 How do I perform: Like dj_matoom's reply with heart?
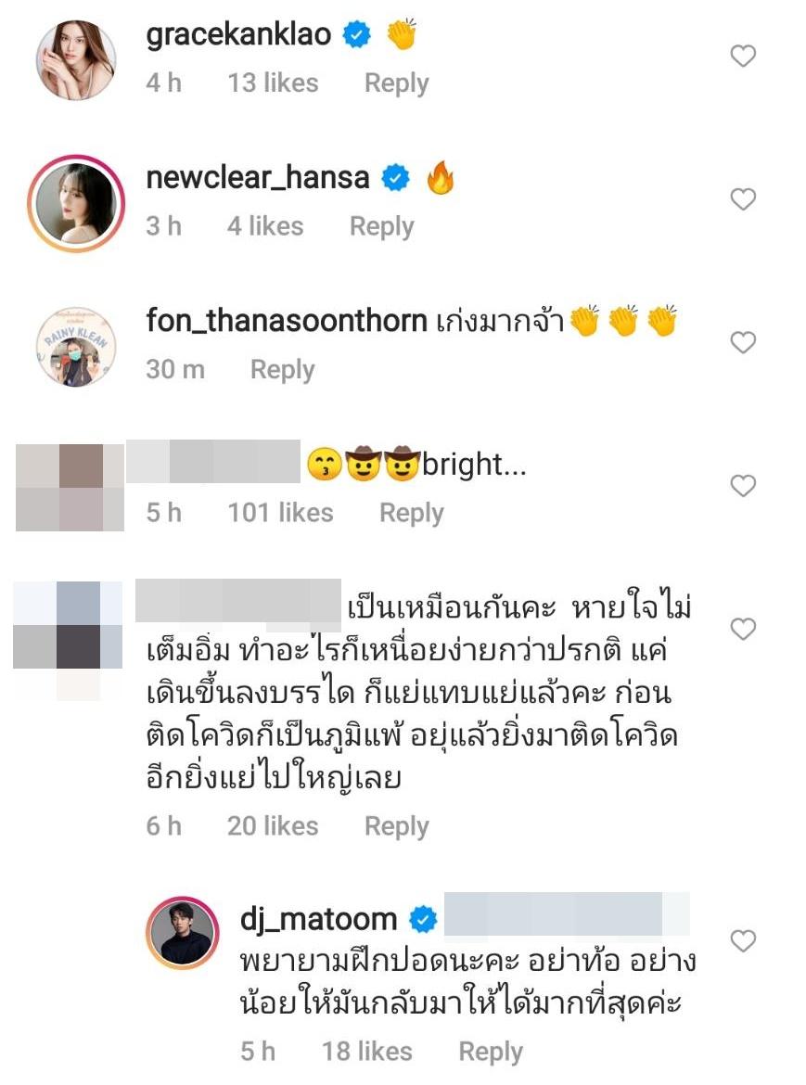(743, 941)
